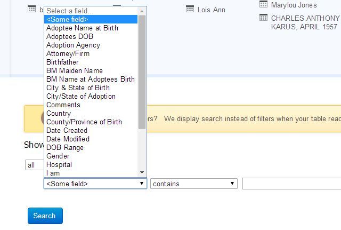Open the "contains" operator dropdown
Image resolution: width=341 pixels, height=230 pixels.
[x=194, y=184]
